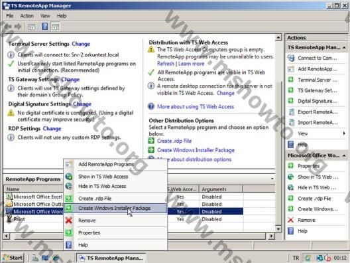The image size is (350, 263).
Task: Choose Create .rdp File in context menu
Action: pos(115,199)
